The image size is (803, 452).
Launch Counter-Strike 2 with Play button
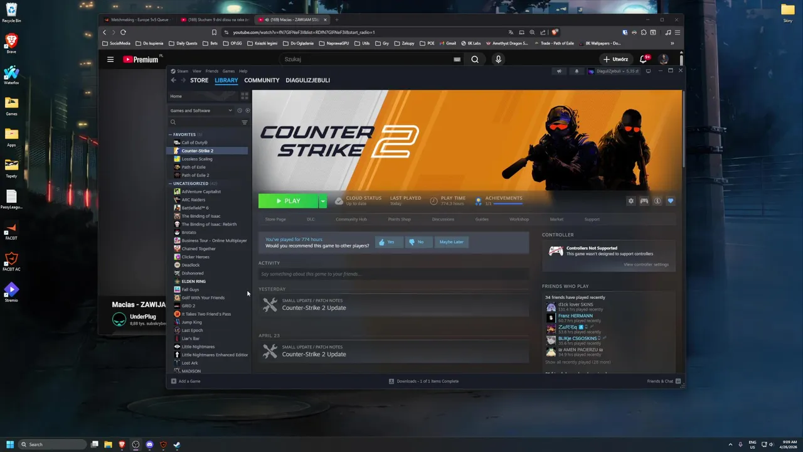click(289, 201)
